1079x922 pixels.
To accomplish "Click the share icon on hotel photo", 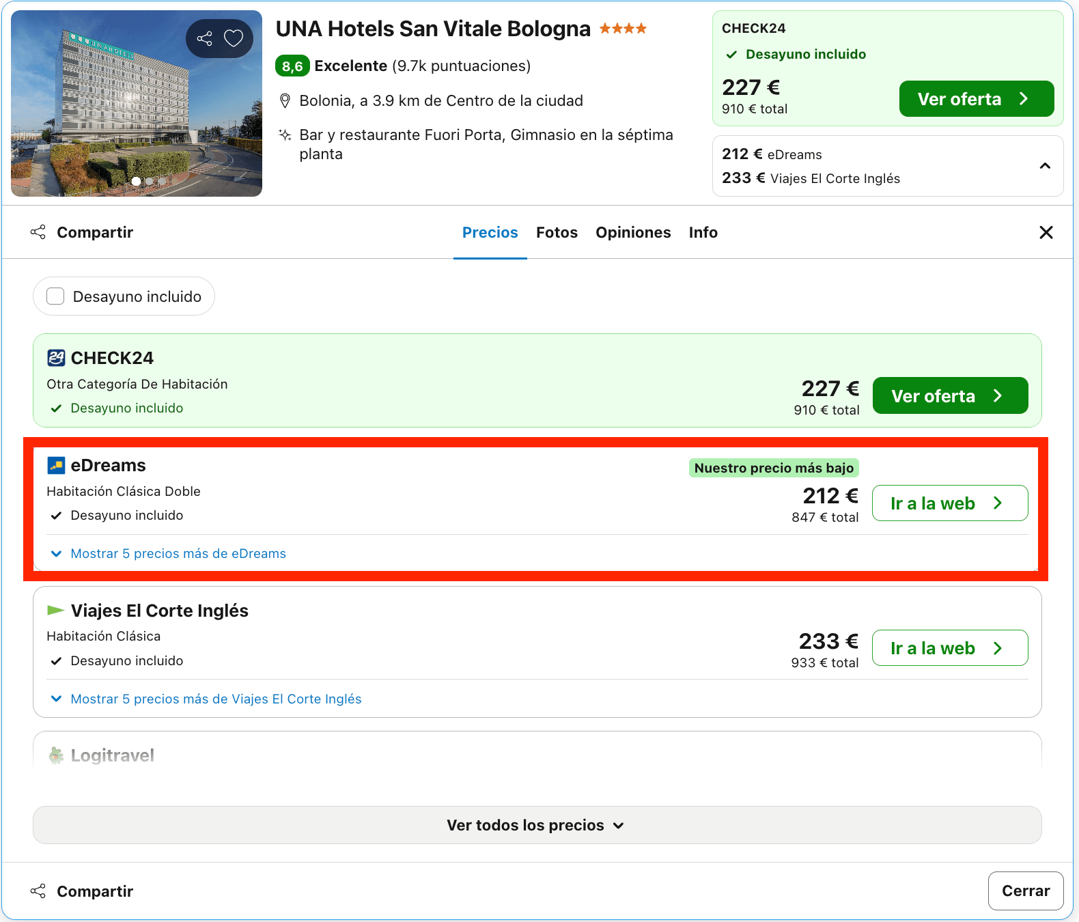I will [204, 38].
